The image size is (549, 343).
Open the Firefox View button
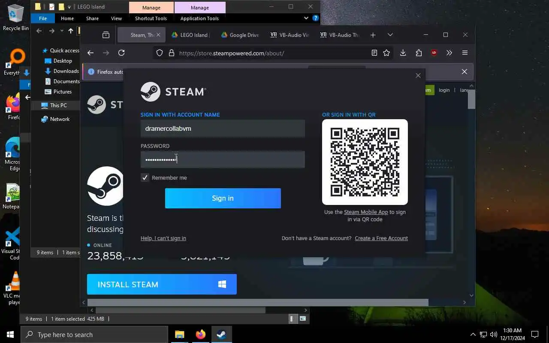click(106, 35)
